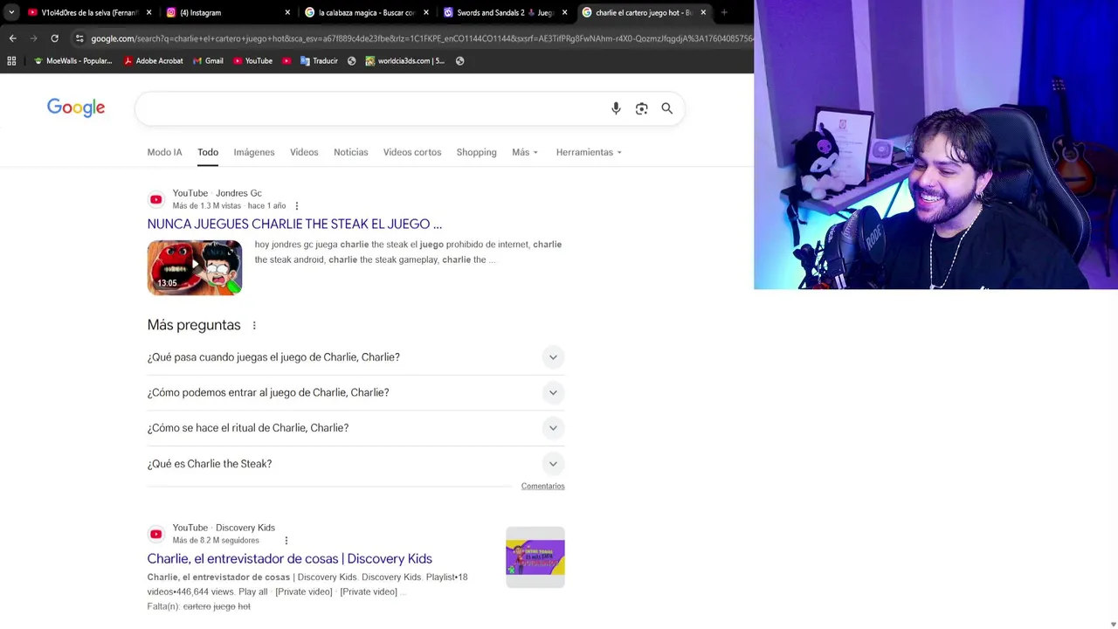Expand '¿Cómo se hace el ritual de Charlie' question
Screen dimensions: 1118x629
tap(355, 428)
